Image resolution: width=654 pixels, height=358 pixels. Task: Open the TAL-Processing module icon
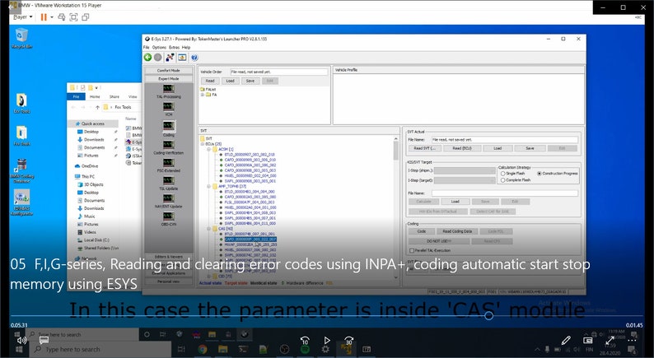[x=169, y=89]
